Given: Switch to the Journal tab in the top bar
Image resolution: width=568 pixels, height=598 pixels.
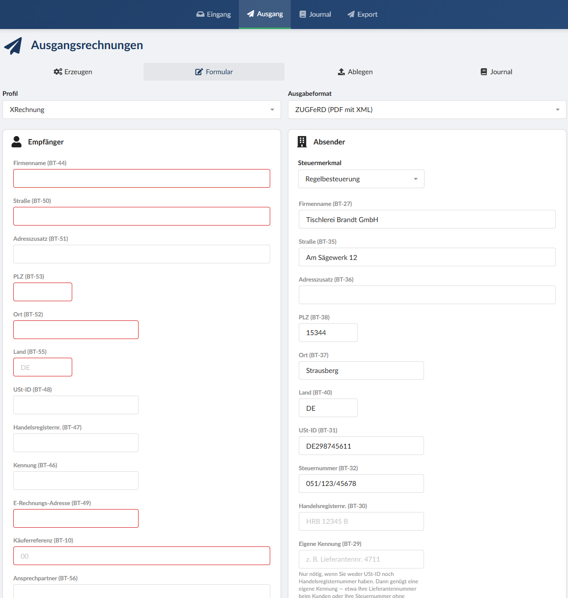Looking at the screenshot, I should coord(315,14).
